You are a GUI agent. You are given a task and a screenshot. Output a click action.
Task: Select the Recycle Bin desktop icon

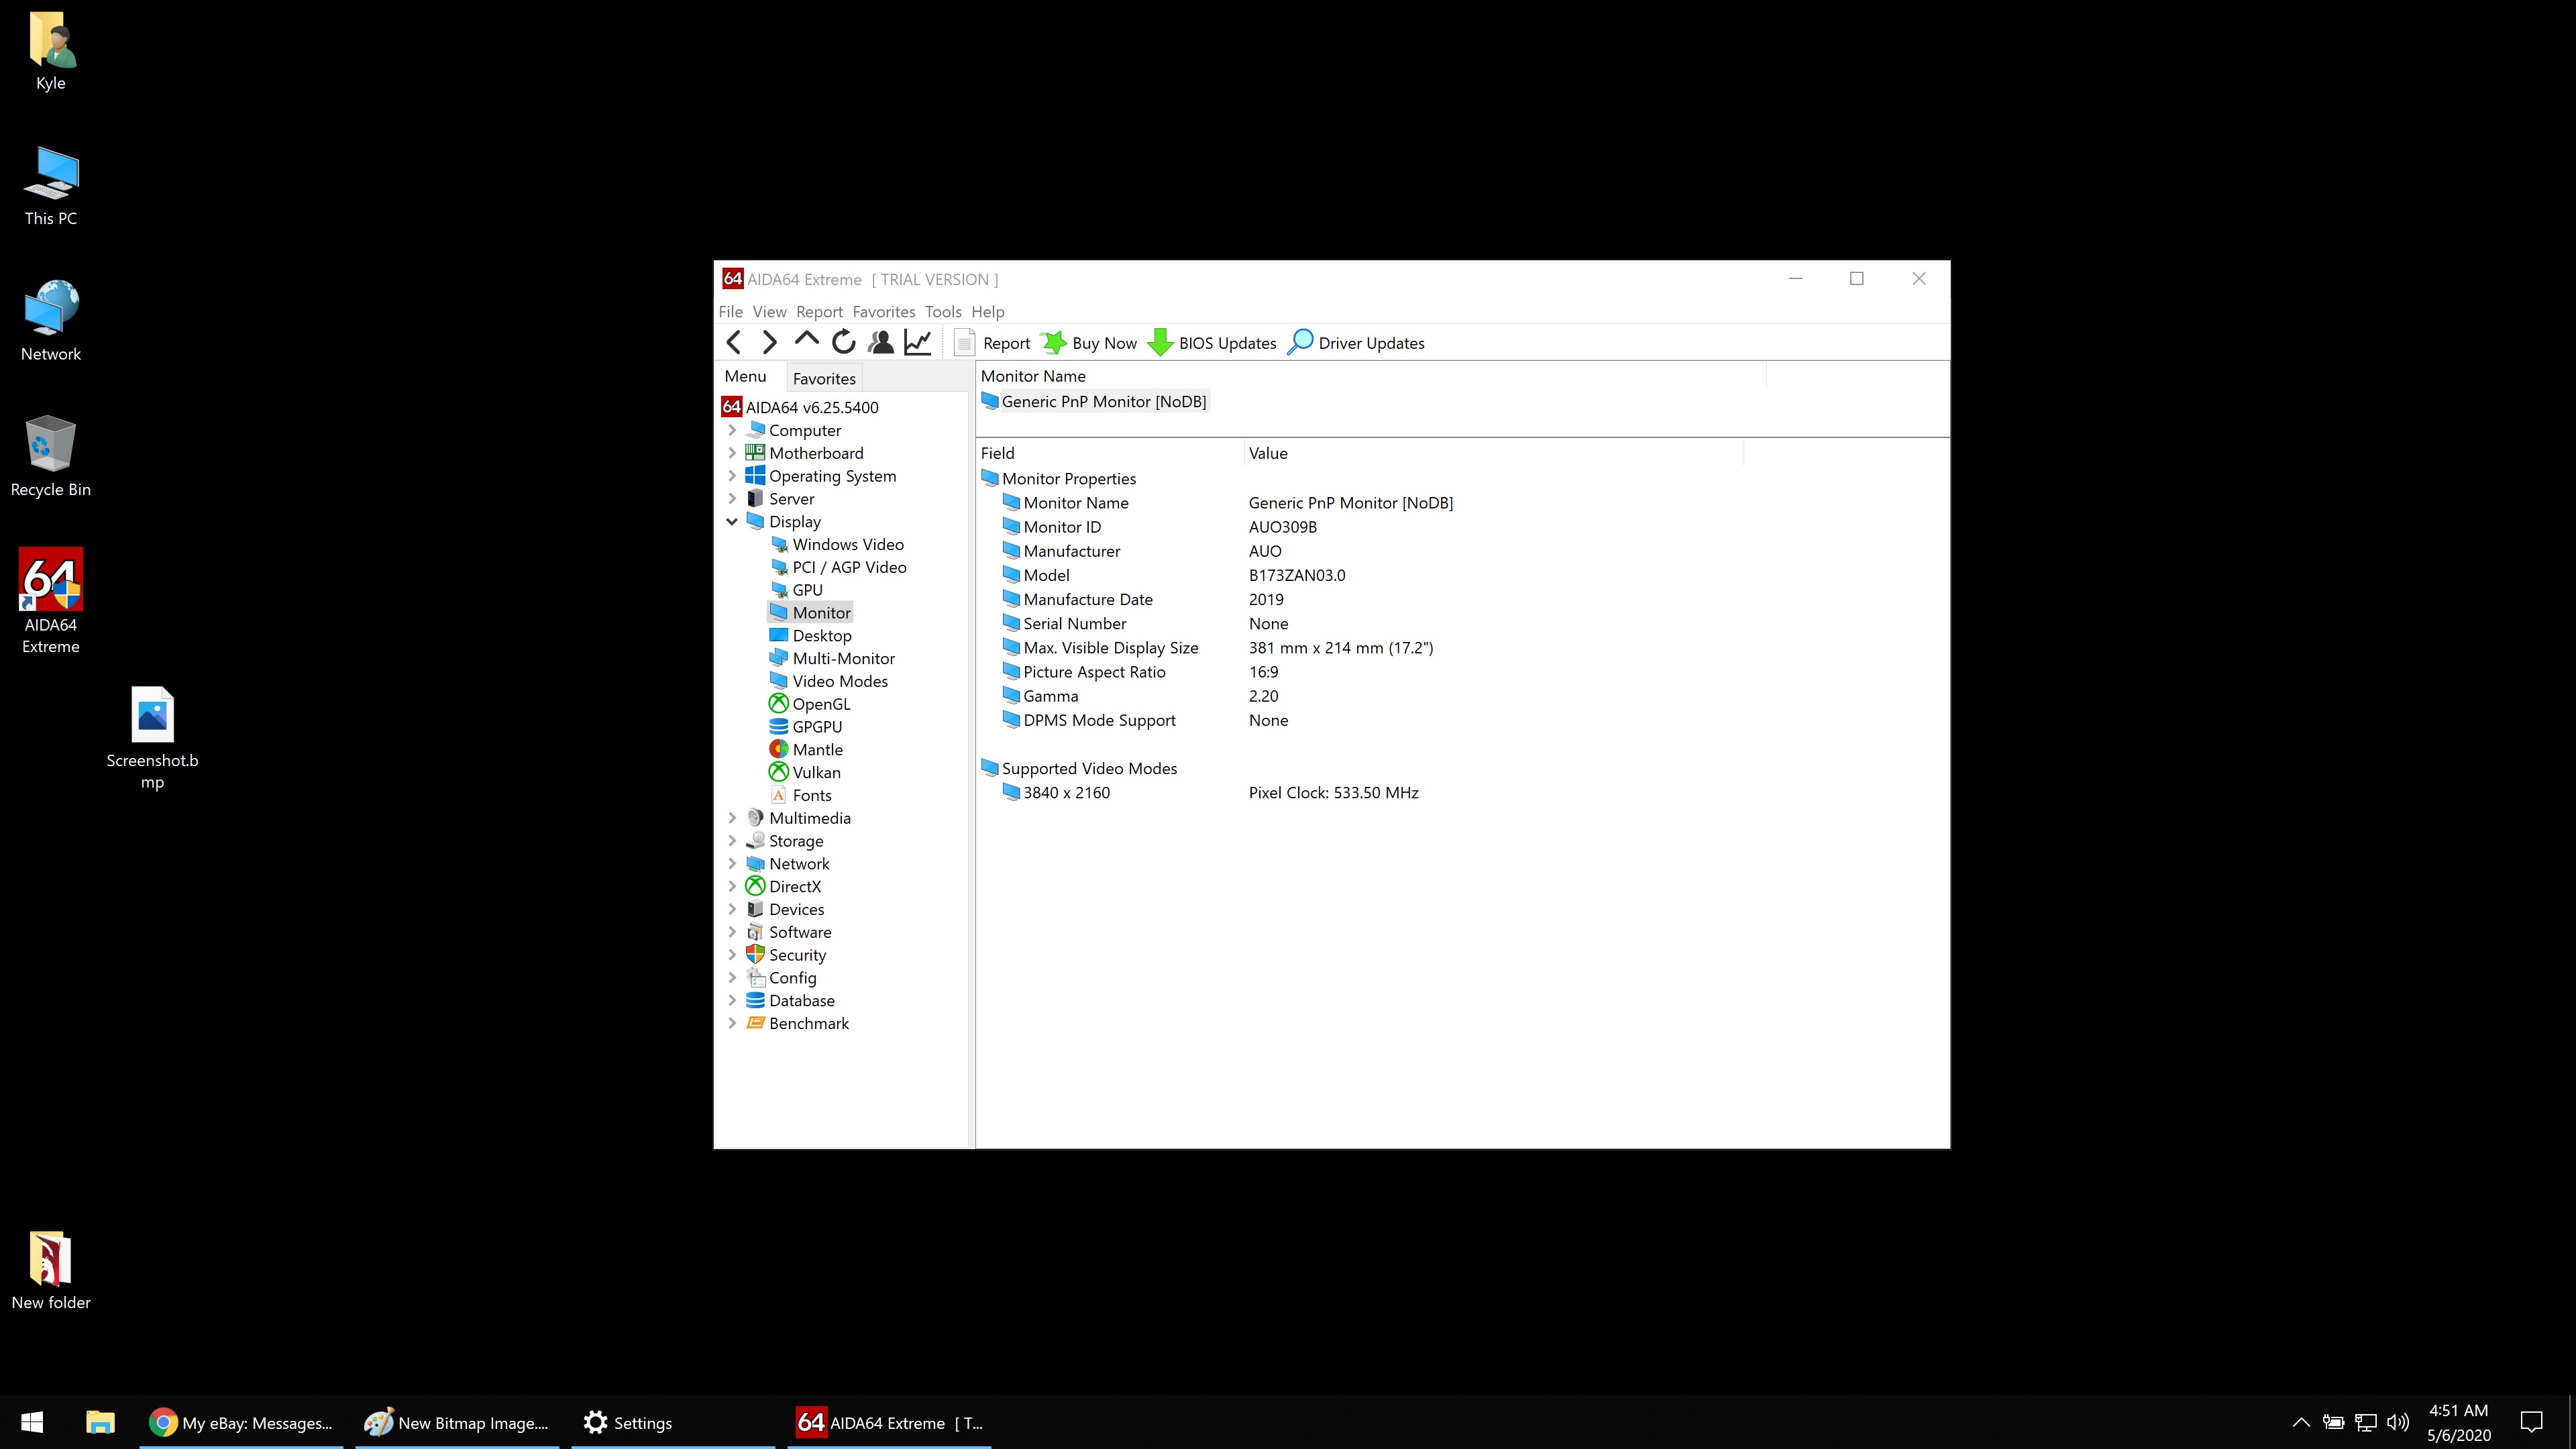(51, 456)
